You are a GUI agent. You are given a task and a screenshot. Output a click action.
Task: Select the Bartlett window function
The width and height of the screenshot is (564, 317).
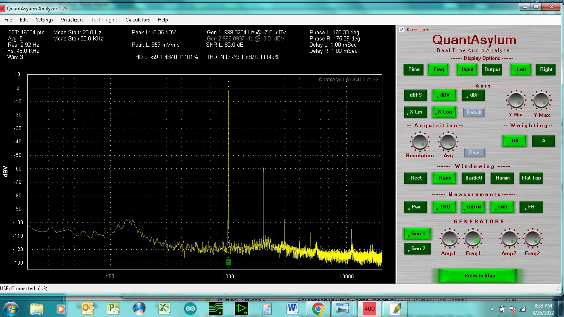[x=473, y=178]
